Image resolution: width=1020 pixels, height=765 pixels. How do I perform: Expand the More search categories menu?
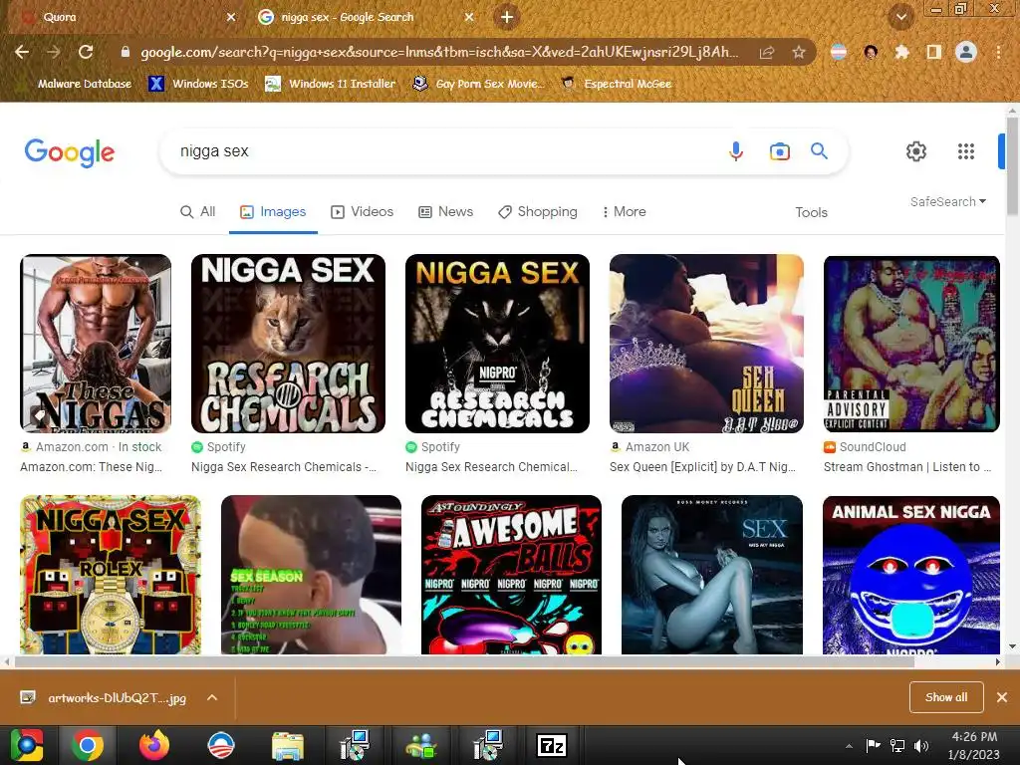tap(625, 212)
